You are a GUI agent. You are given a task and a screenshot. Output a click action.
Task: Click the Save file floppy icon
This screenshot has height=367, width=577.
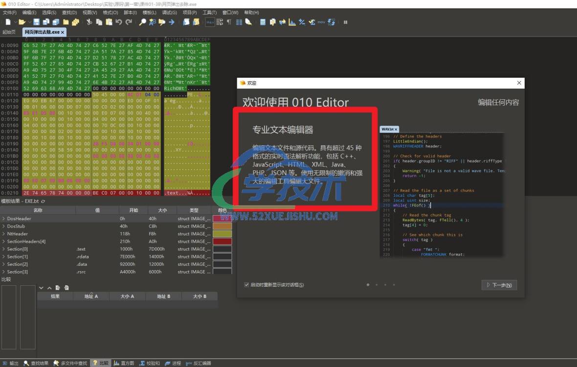point(37,22)
